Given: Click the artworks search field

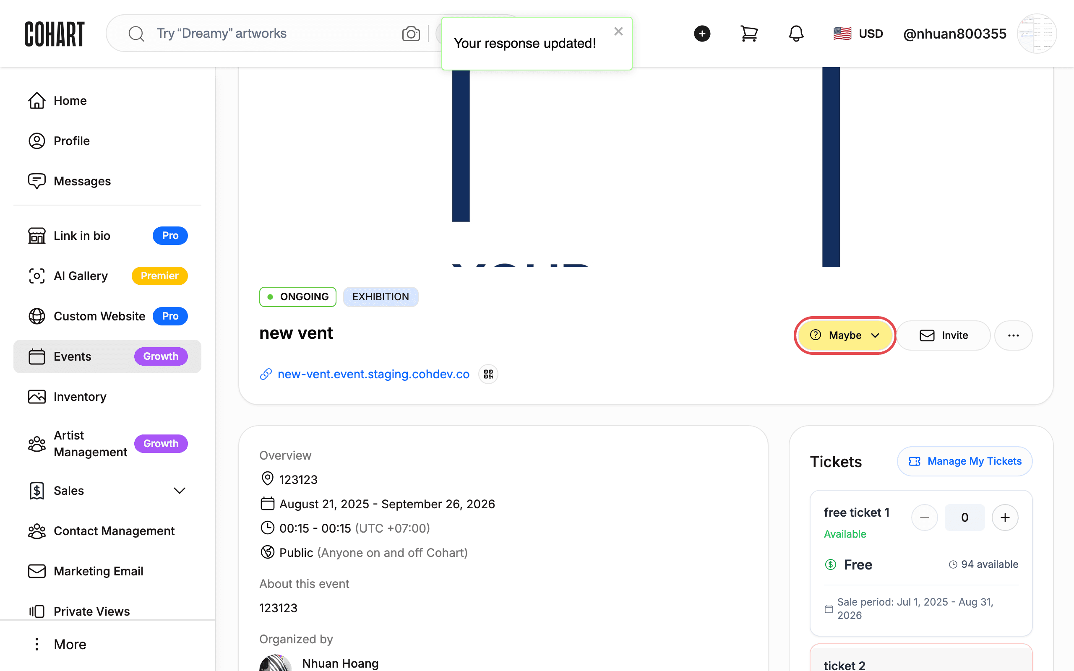Looking at the screenshot, I should (275, 34).
